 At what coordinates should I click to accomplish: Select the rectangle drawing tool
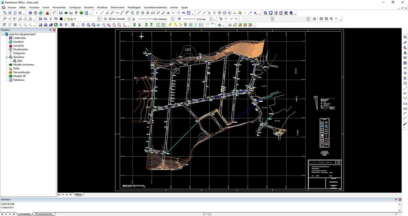pyautogui.click(x=153, y=13)
